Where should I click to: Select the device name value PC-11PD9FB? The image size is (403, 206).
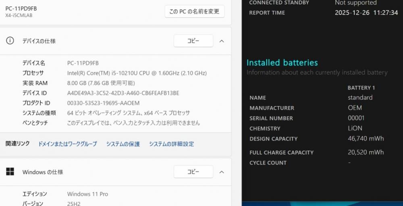(83, 63)
